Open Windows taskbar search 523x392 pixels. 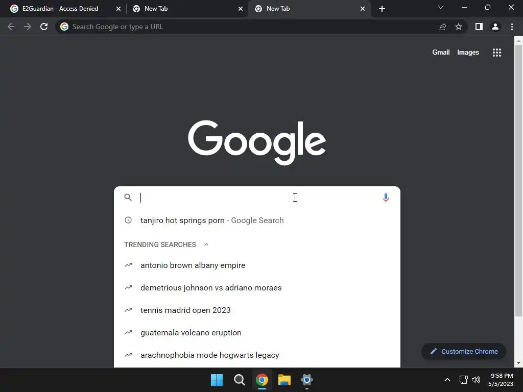(239, 380)
